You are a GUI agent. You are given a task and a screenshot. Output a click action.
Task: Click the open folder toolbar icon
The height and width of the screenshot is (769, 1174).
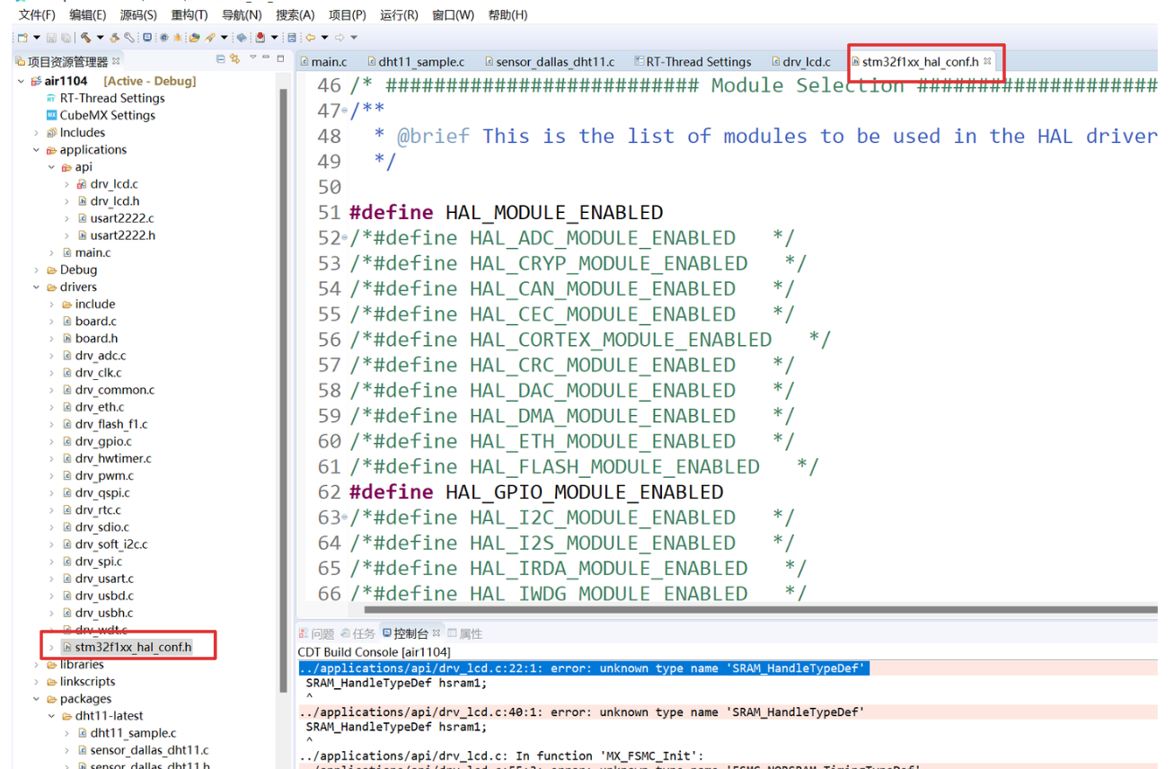[x=194, y=38]
